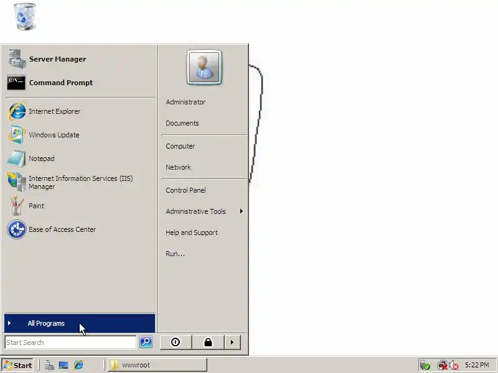Image resolution: width=498 pixels, height=373 pixels.
Task: Open Recycle Bin on desktop
Action: coord(25,17)
